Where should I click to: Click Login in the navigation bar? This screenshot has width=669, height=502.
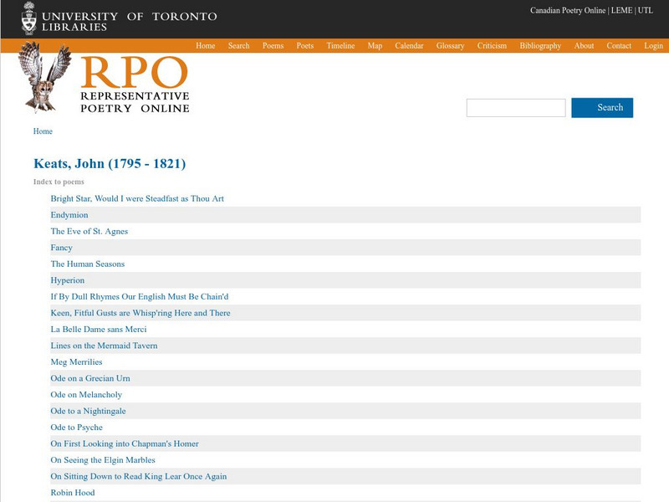653,46
